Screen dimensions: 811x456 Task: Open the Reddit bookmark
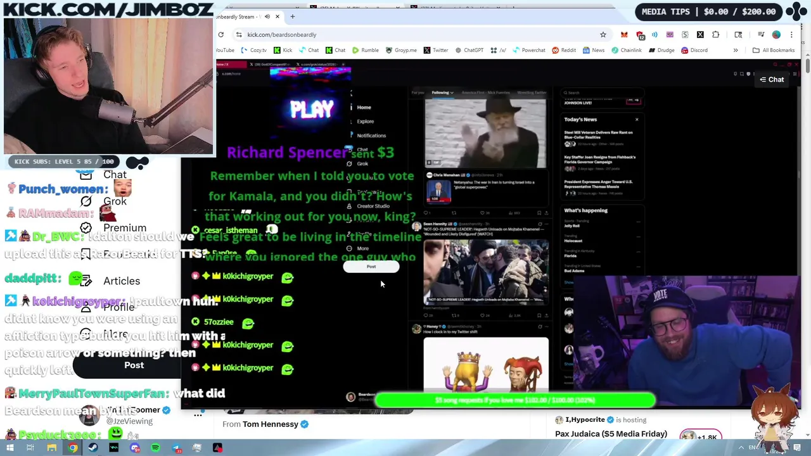(564, 50)
